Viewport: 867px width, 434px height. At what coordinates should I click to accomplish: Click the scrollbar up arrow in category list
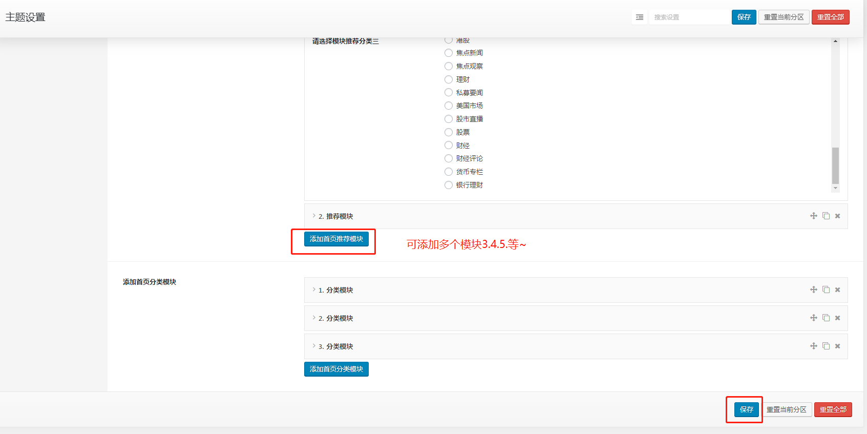[835, 41]
